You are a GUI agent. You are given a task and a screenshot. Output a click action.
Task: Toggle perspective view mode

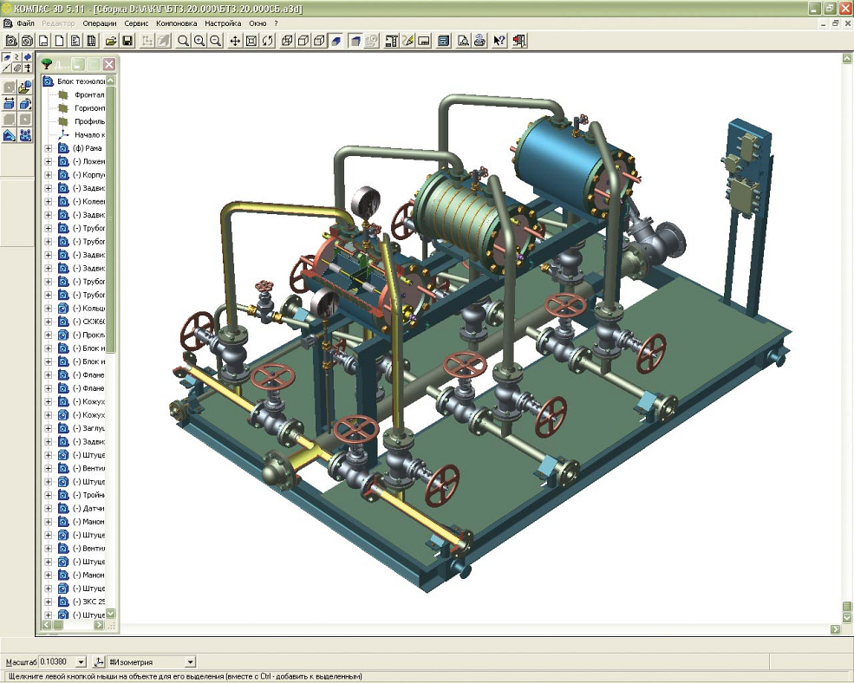pos(355,41)
